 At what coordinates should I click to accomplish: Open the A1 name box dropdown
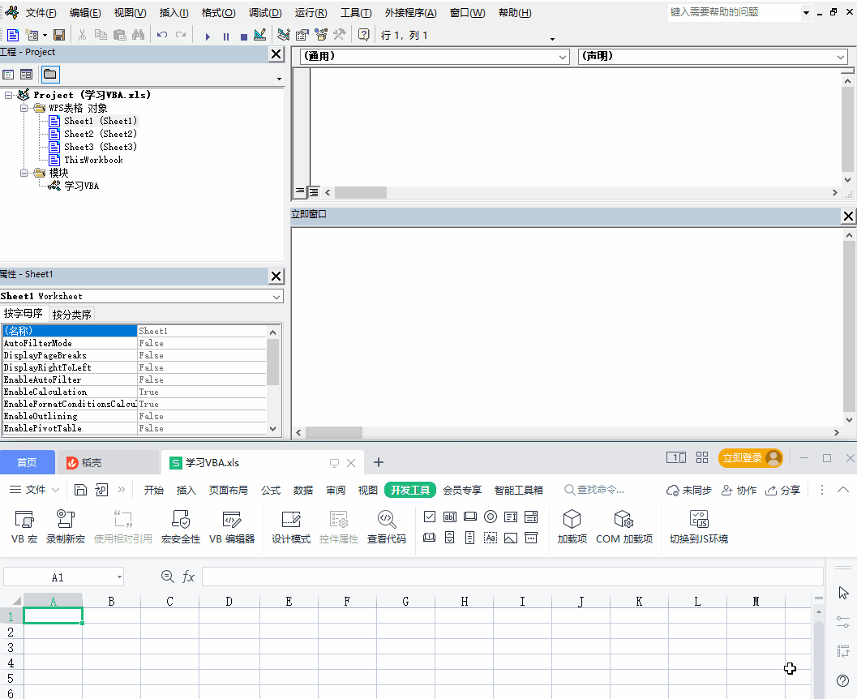point(119,577)
